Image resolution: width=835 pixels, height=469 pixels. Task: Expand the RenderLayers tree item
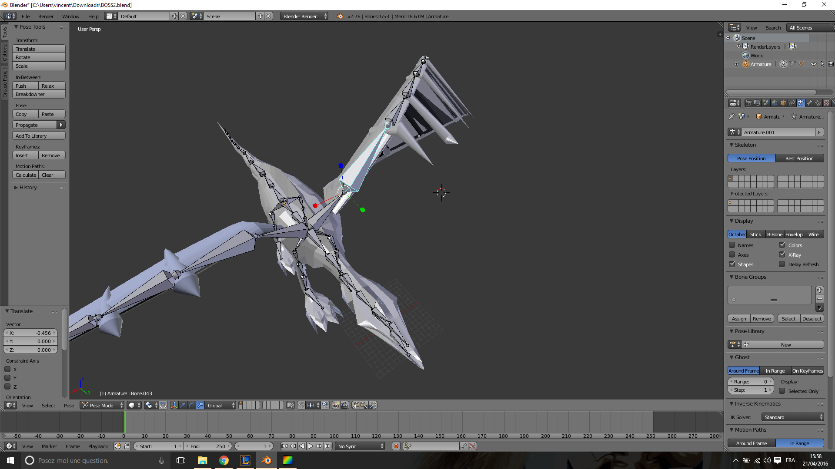[x=738, y=46]
